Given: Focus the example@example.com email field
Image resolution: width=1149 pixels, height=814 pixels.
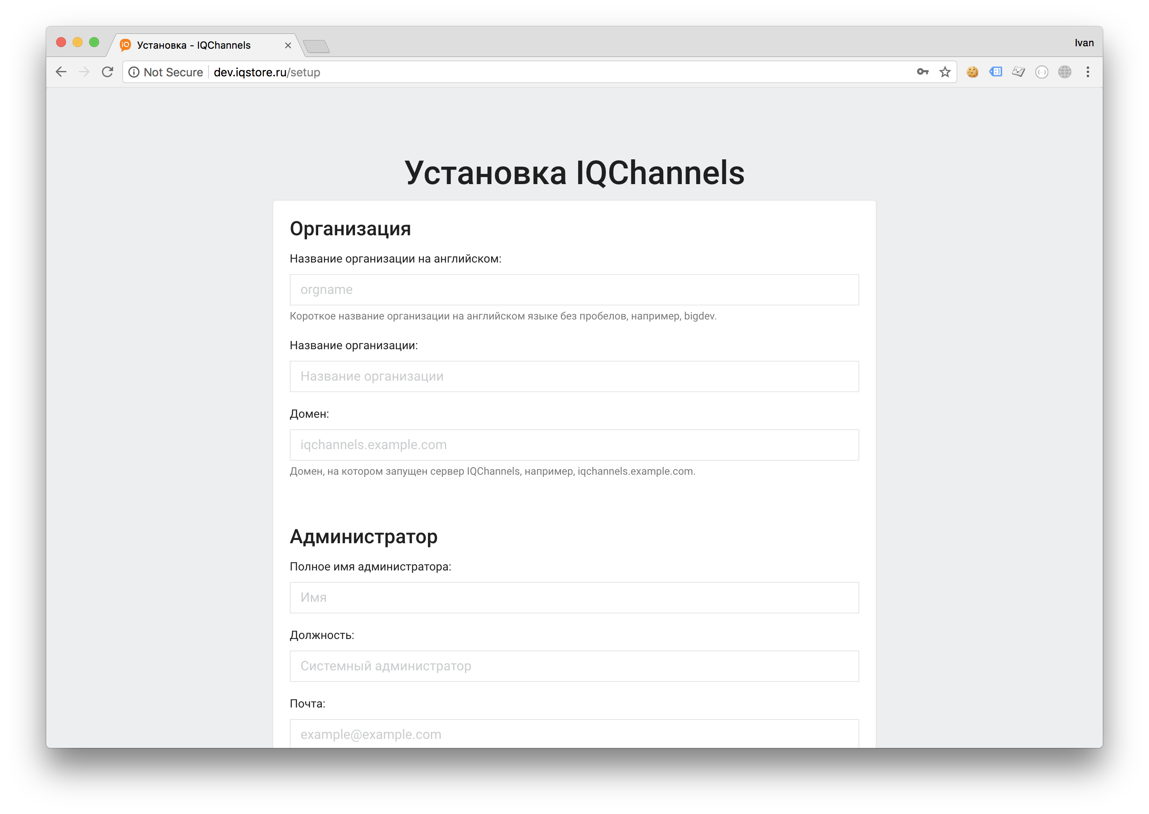Looking at the screenshot, I should (x=574, y=734).
